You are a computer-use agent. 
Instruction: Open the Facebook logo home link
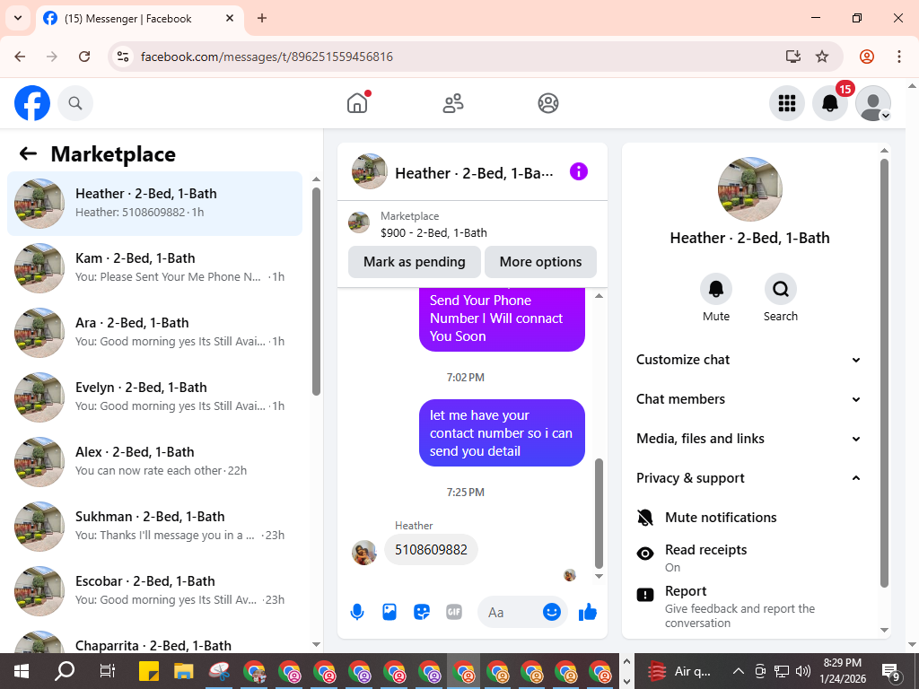pos(32,104)
